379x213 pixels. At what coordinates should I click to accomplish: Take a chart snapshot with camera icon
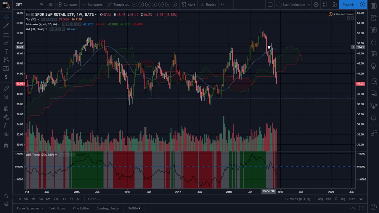point(334,4)
